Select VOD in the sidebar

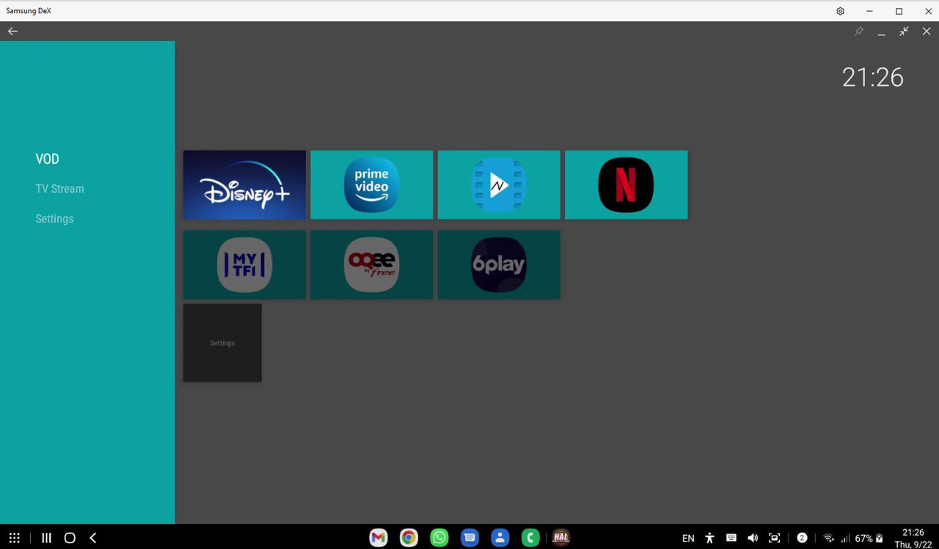point(48,159)
